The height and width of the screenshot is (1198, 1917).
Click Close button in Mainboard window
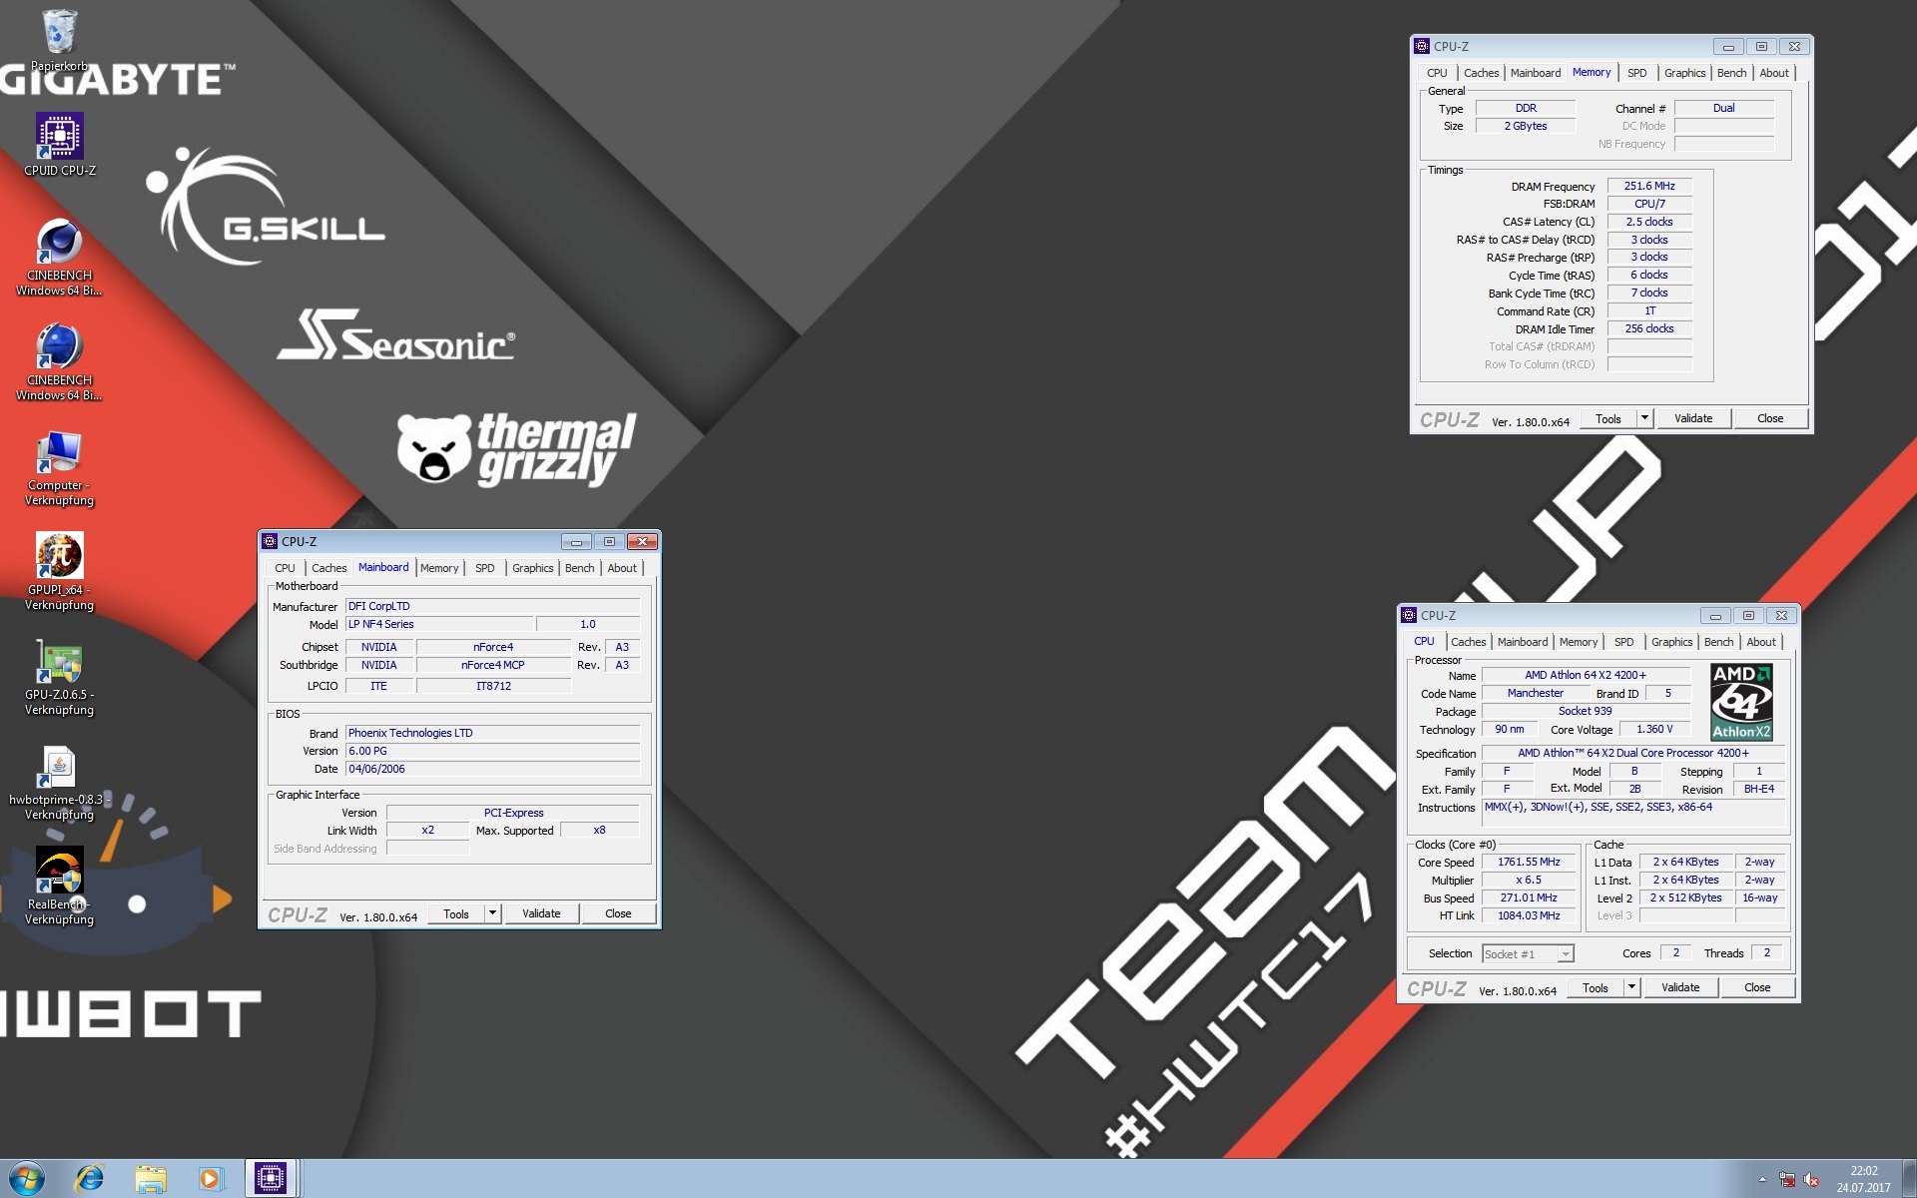point(618,913)
